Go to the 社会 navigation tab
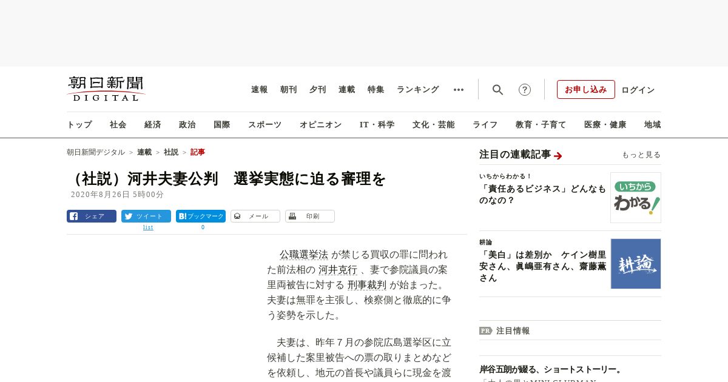This screenshot has height=382, width=728. coord(118,125)
